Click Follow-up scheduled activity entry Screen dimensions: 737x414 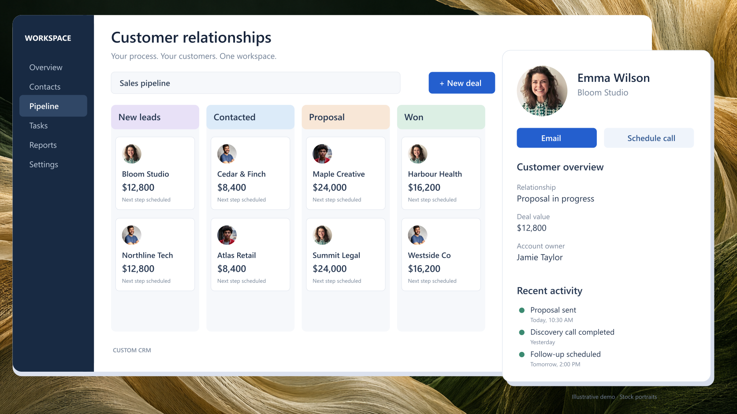point(566,355)
